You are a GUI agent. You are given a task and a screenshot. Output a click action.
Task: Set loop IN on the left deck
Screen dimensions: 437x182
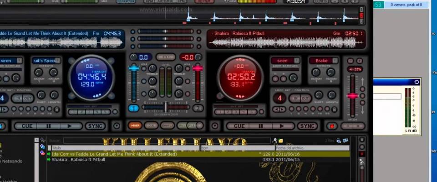pyautogui.click(x=18, y=98)
